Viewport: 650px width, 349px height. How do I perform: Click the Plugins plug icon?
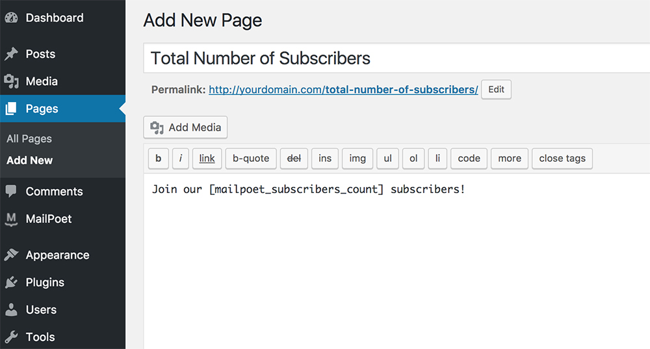click(11, 283)
